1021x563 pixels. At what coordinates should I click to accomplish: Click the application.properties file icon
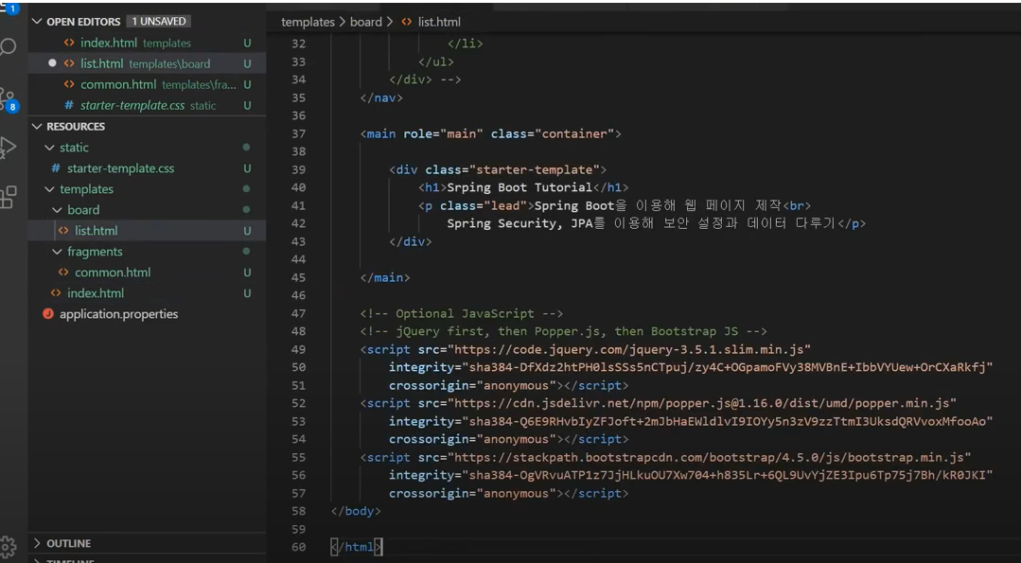pyautogui.click(x=47, y=314)
